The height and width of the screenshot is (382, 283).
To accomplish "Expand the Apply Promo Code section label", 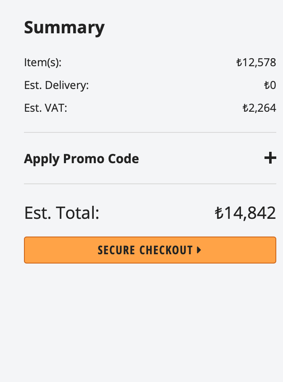I will pyautogui.click(x=81, y=159).
